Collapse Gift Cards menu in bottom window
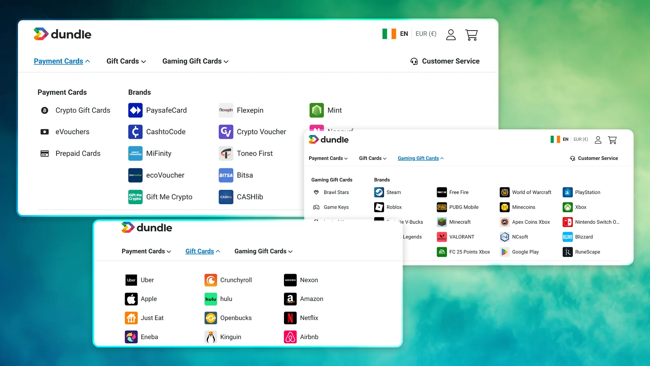Screen dimensions: 650x366 (x=203, y=251)
